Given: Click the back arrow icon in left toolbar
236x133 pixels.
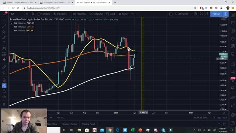Looking at the screenshot, I should coord(4,59).
